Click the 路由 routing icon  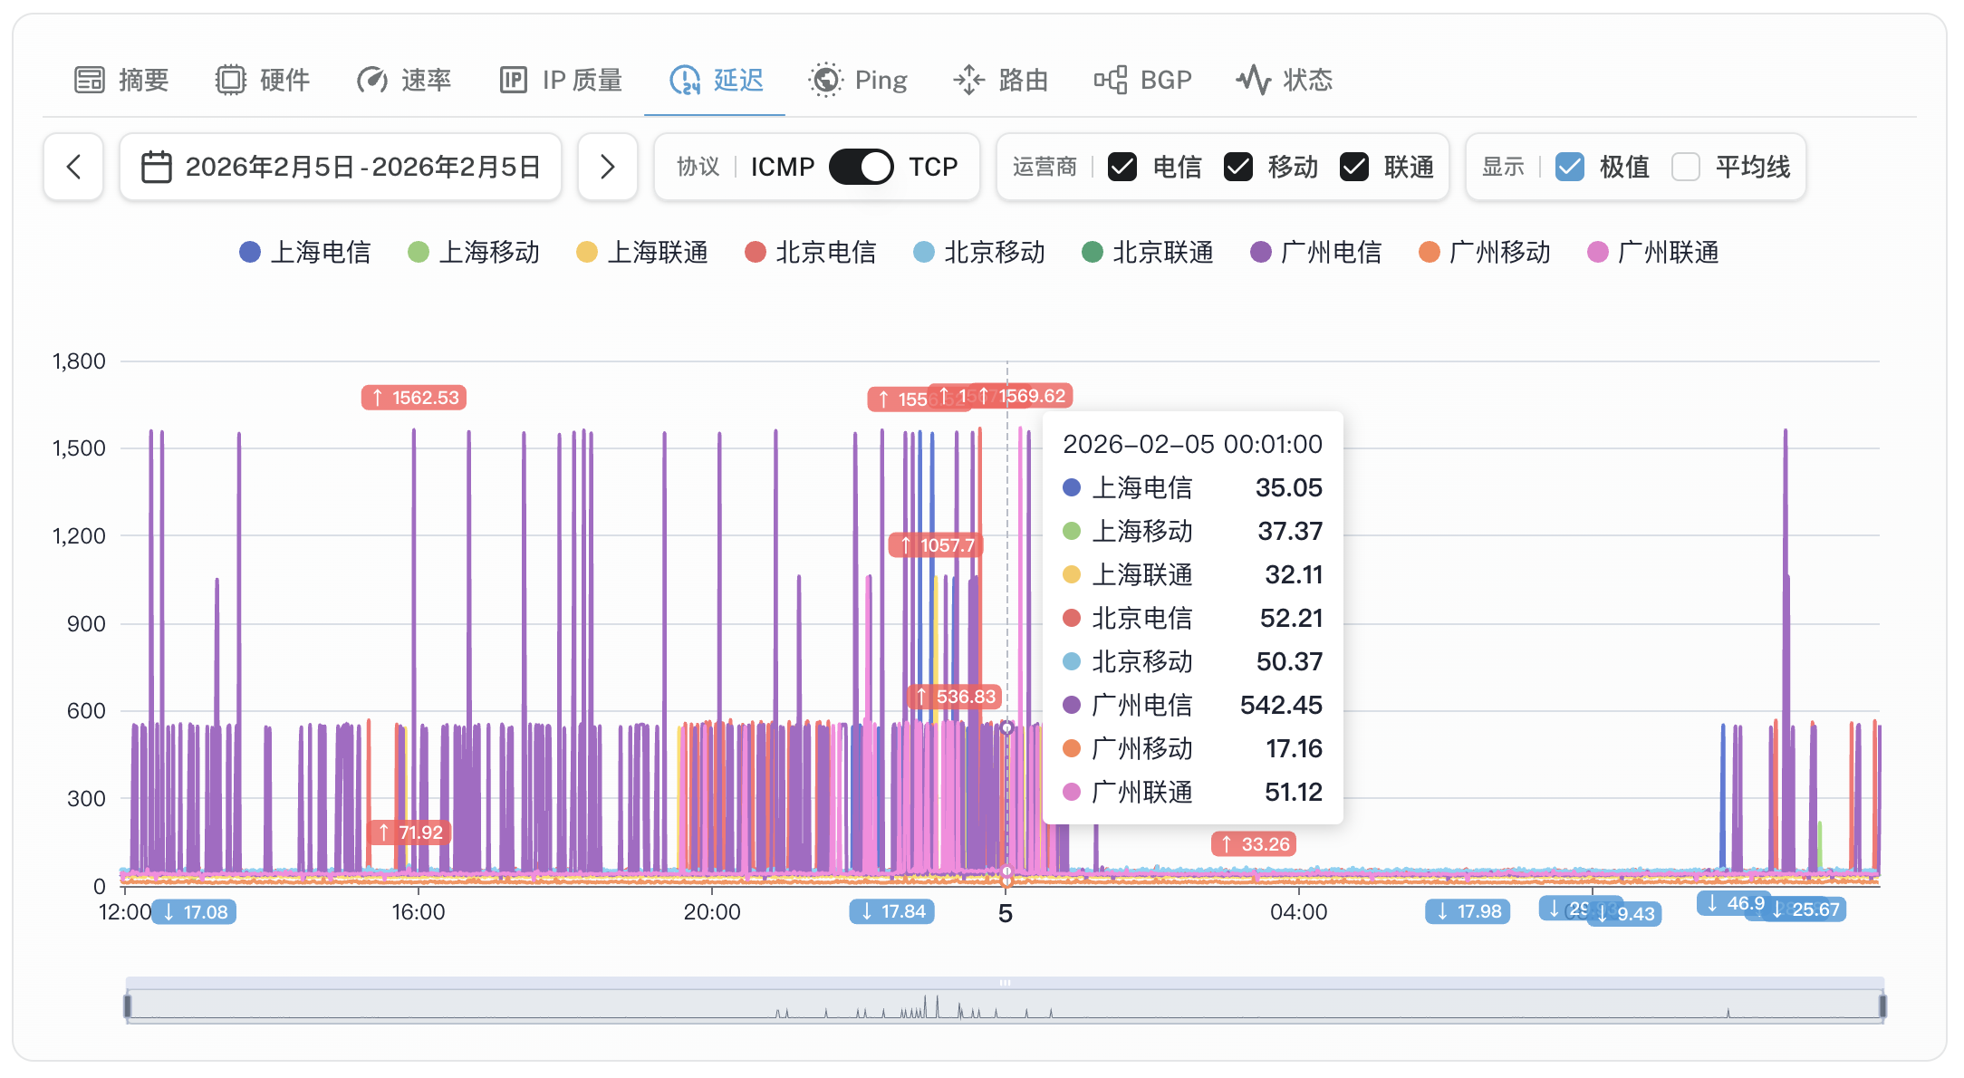(968, 80)
